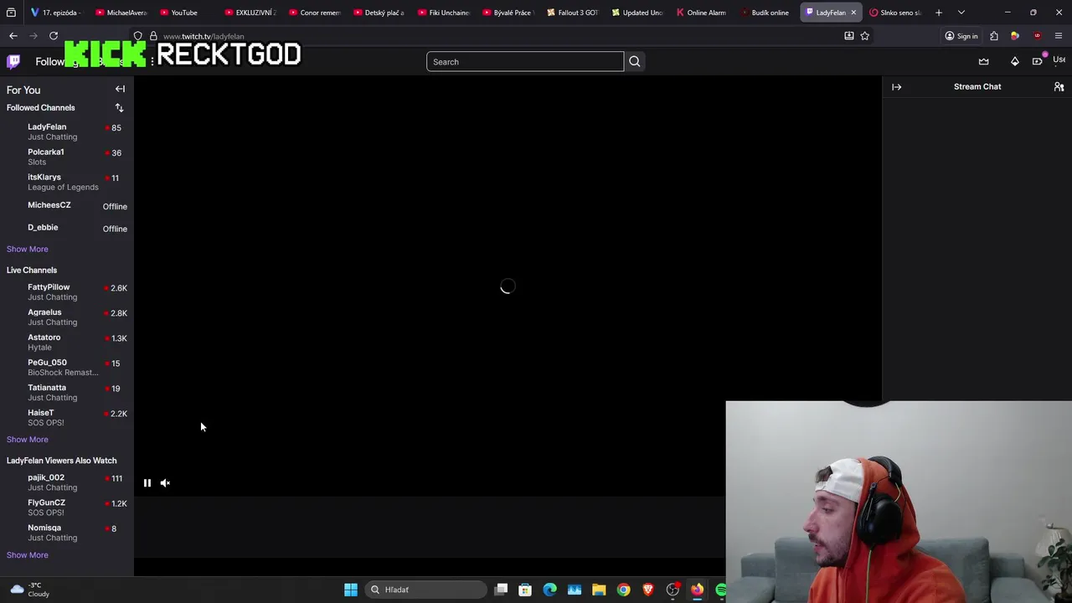Image resolution: width=1072 pixels, height=603 pixels.
Task: Show More under Followed Channels
Action: tap(27, 249)
